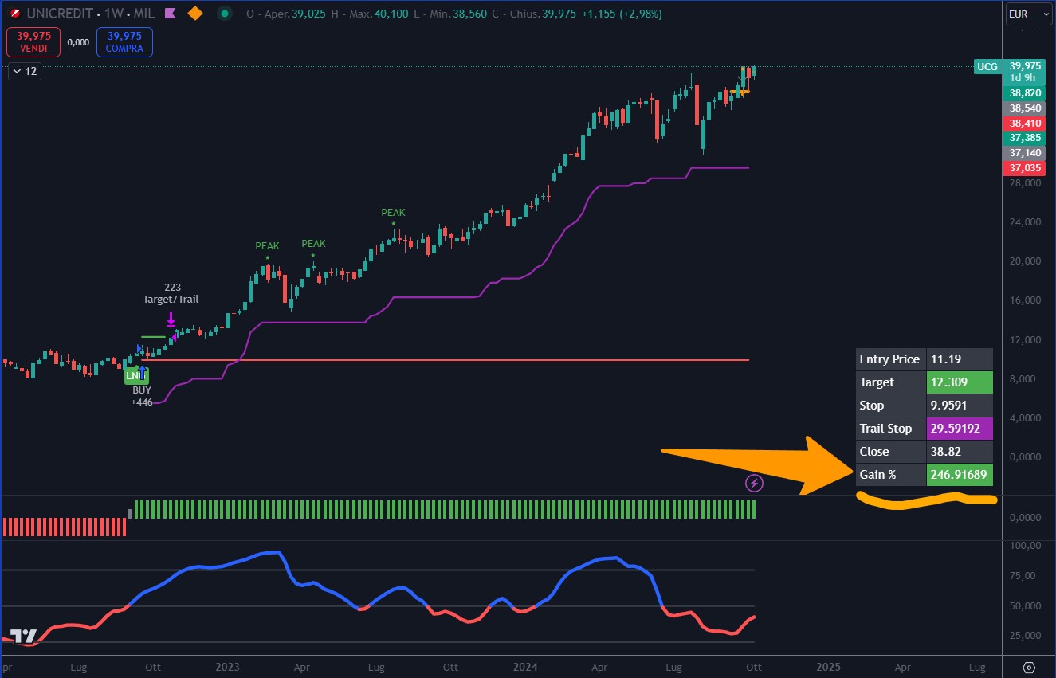1056x678 pixels.
Task: Click the purple lightning bolt icon
Action: [x=754, y=482]
